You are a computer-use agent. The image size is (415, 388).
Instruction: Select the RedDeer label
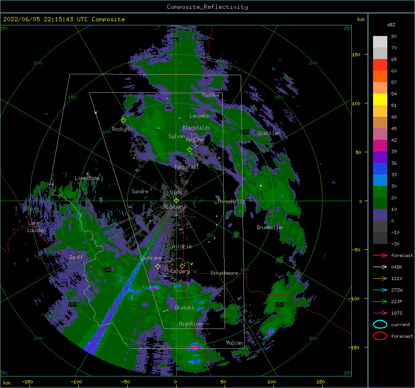(196, 140)
